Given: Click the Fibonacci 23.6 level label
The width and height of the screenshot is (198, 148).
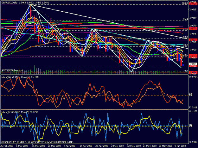Looking at the screenshot, I should pyautogui.click(x=186, y=55).
